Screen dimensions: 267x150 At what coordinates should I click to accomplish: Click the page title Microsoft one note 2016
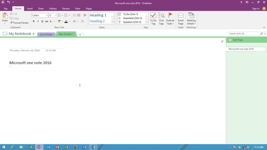point(30,63)
